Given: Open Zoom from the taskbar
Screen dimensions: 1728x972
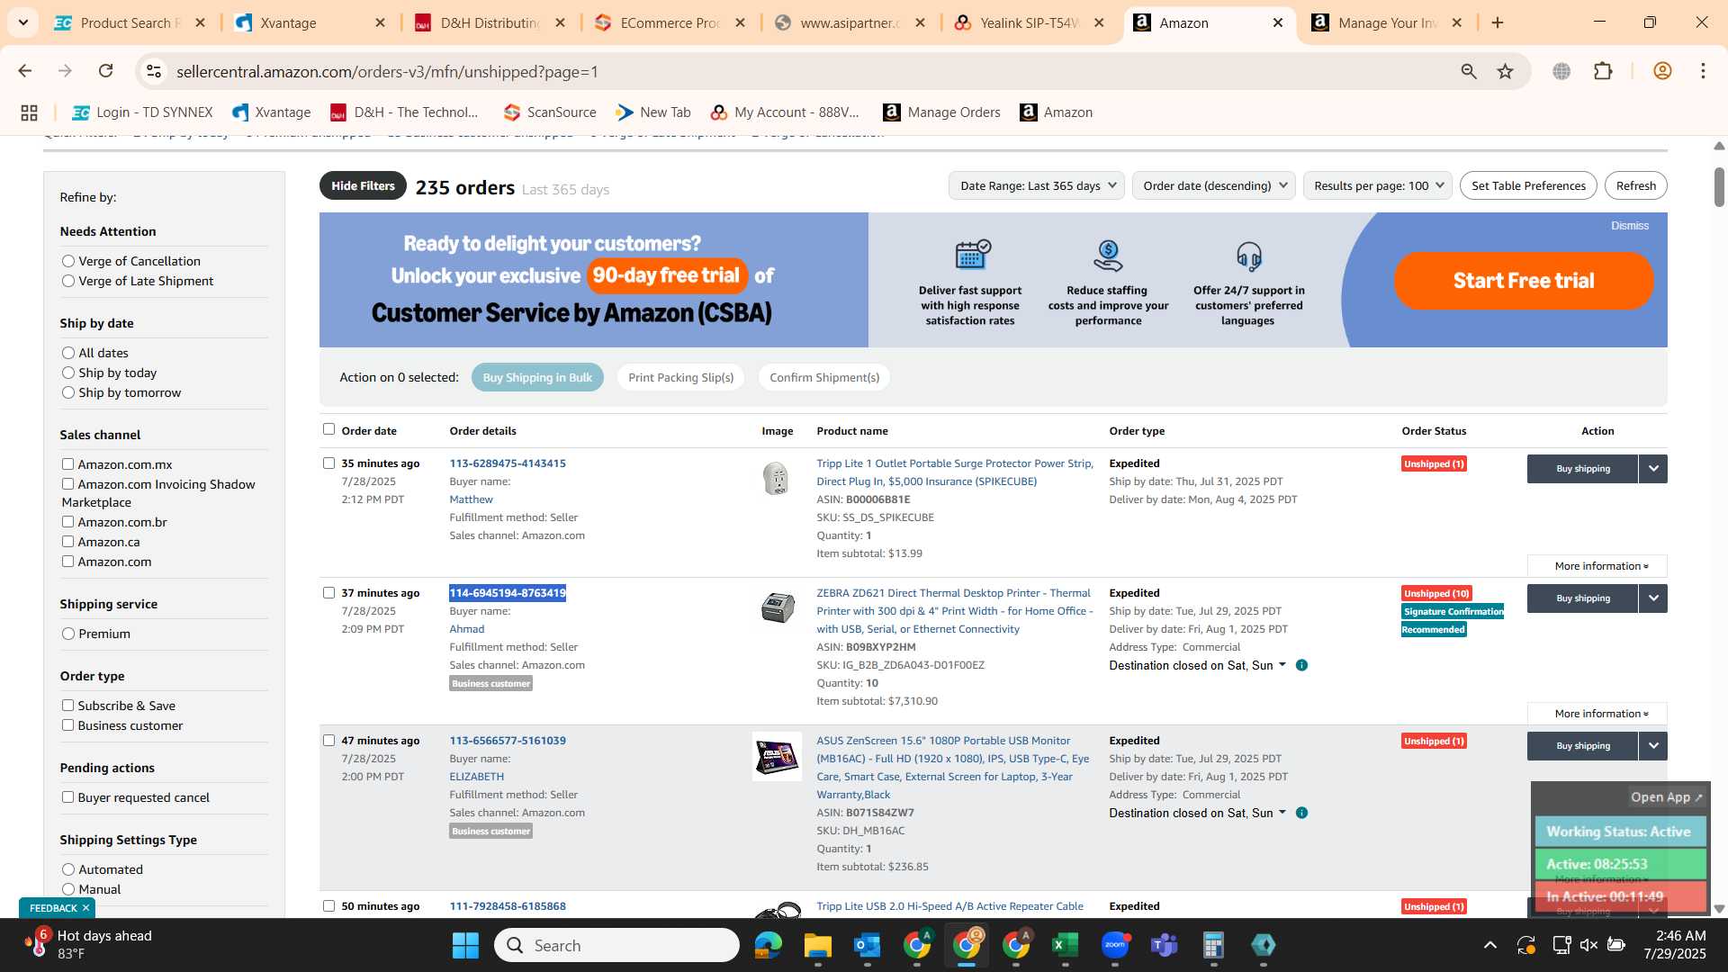Looking at the screenshot, I should [1114, 945].
